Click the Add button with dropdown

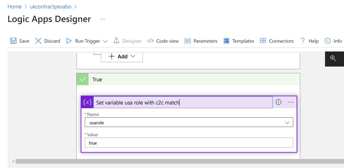point(122,56)
